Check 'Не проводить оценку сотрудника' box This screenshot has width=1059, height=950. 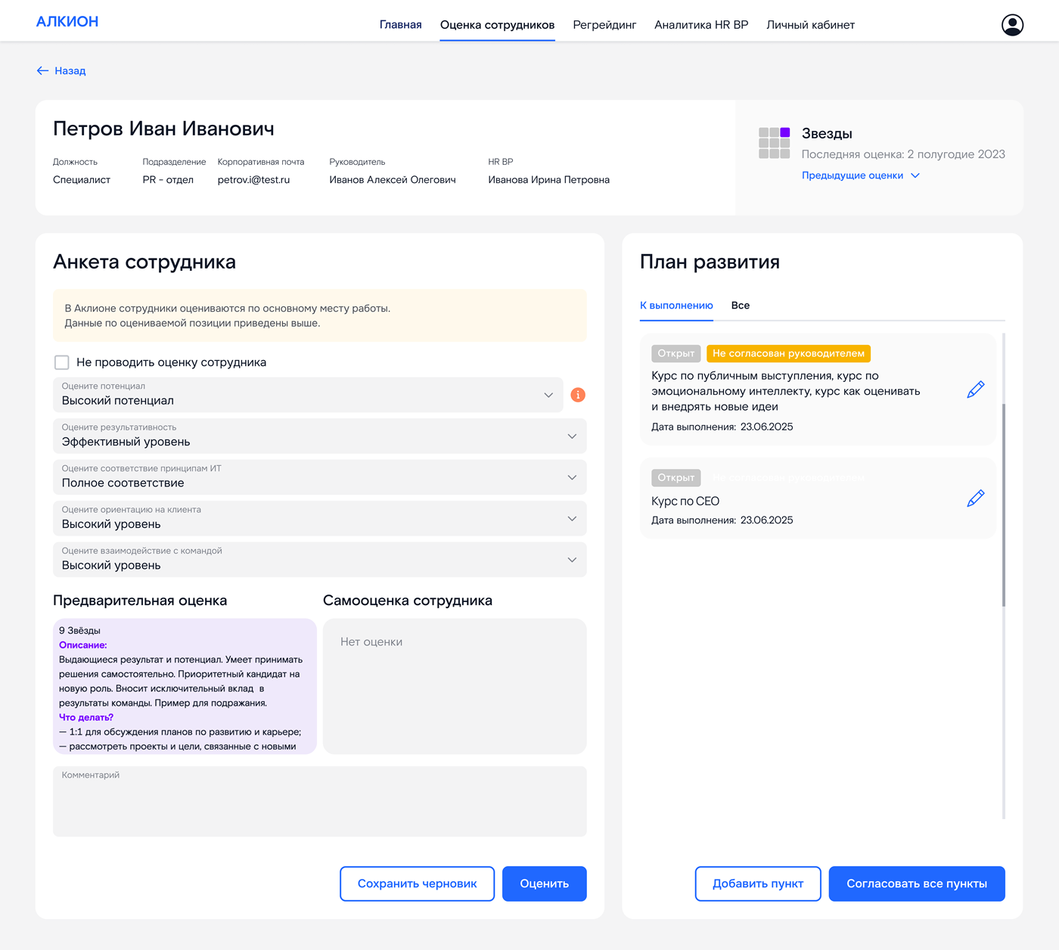click(62, 362)
